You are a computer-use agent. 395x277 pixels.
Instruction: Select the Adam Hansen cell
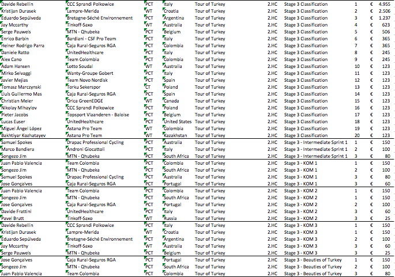pos(16,66)
